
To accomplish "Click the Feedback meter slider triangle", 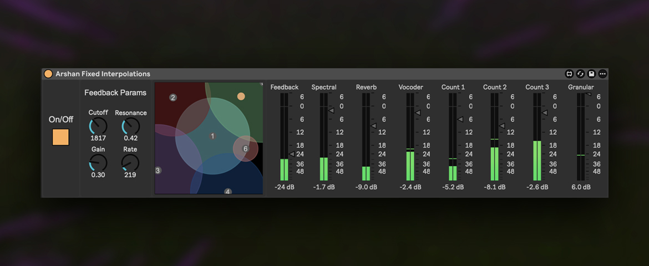I will [x=291, y=154].
